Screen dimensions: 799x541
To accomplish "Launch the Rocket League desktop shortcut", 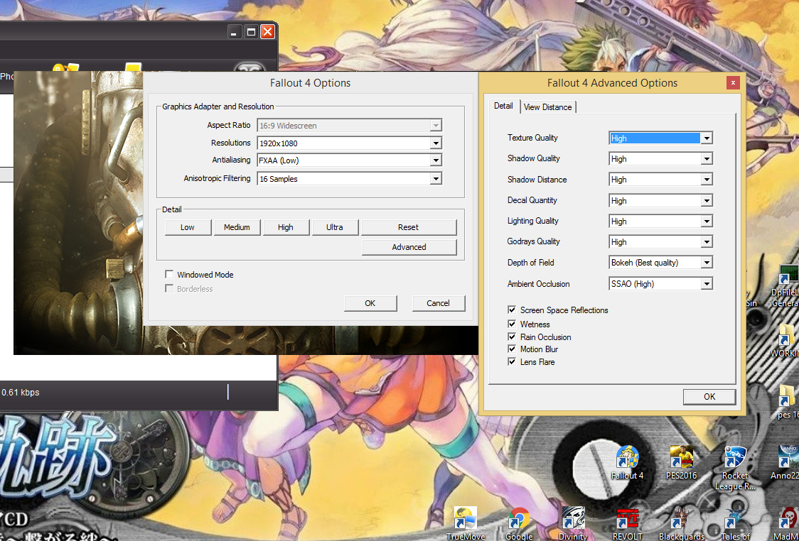I will tap(735, 468).
